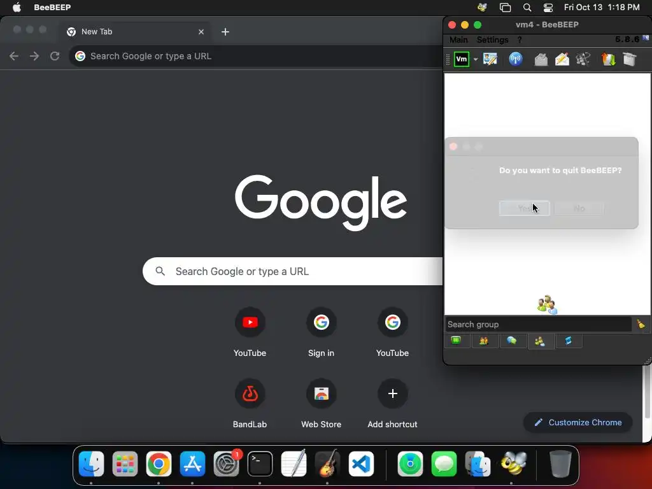Click Chrome's forward arrow
This screenshot has width=652, height=489.
pyautogui.click(x=34, y=56)
